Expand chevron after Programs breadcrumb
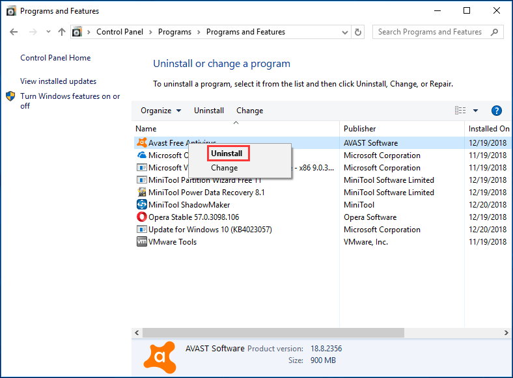 tap(199, 32)
